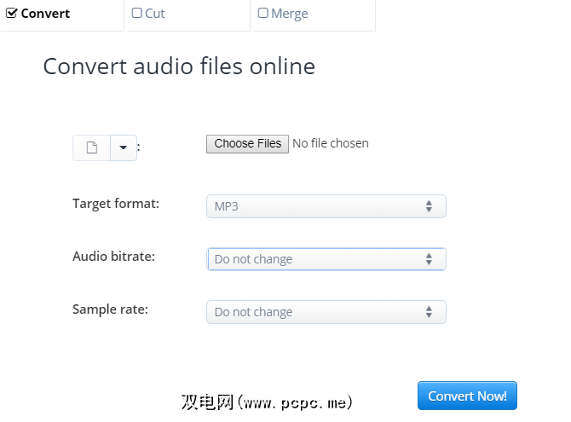Expand the Audio bitrate dropdown
571x422 pixels.
pyautogui.click(x=326, y=259)
